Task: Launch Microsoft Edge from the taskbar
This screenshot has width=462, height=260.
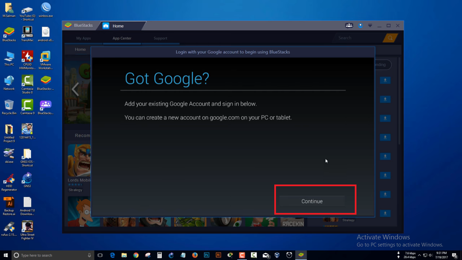Action: (113, 255)
